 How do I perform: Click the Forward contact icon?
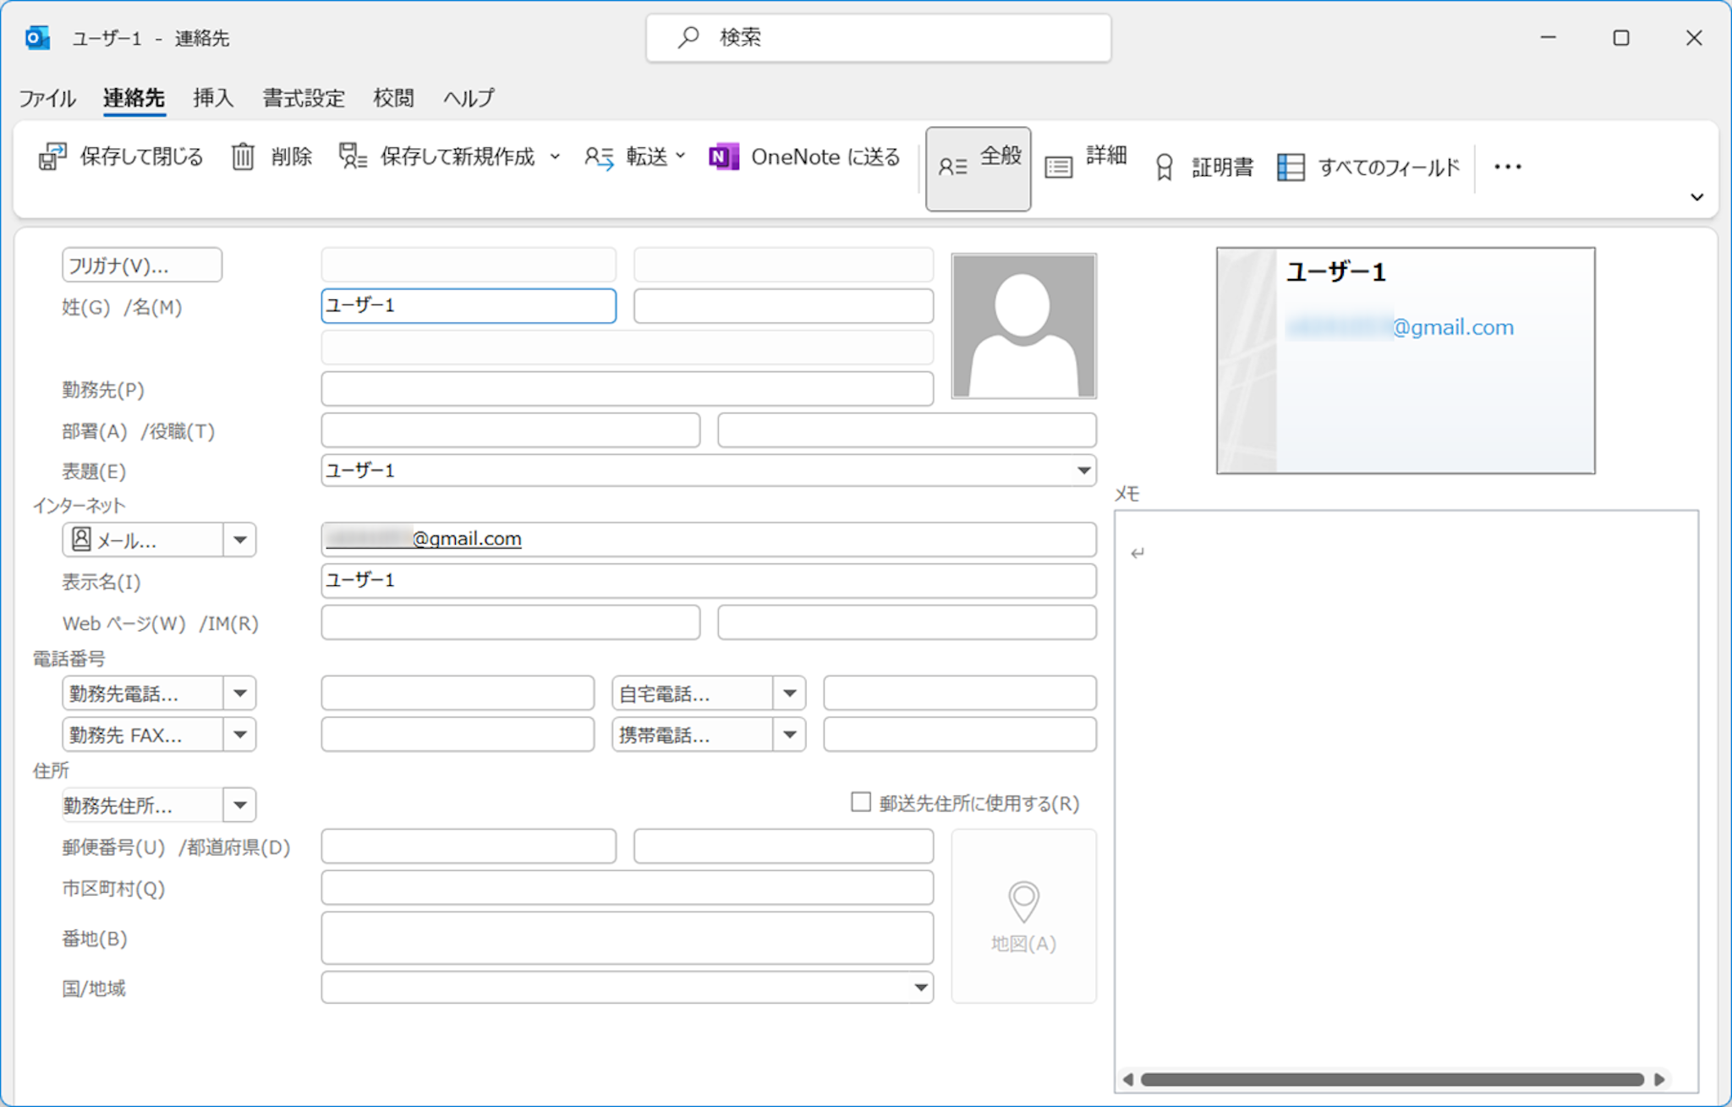(x=600, y=157)
